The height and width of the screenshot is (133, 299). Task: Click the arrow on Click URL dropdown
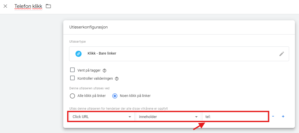click(130, 117)
